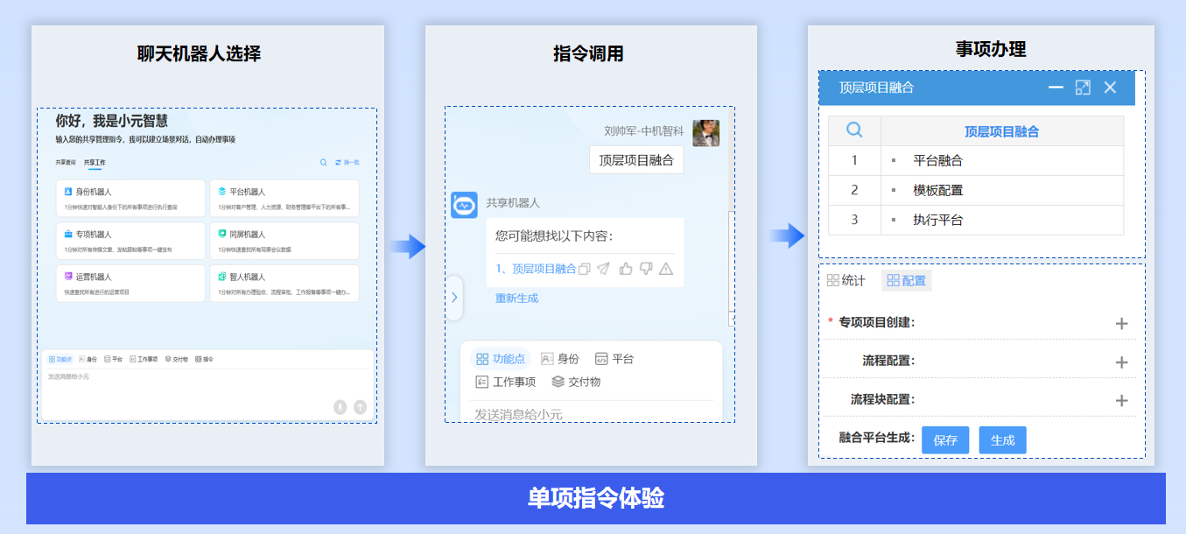Click the 重新生成 link
Image resolution: width=1186 pixels, height=534 pixels.
point(516,298)
